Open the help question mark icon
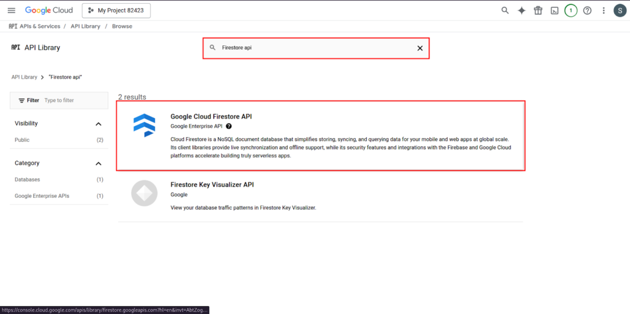The height and width of the screenshot is (314, 630). [588, 11]
